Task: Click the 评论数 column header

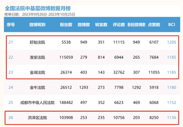Action: coord(119,25)
